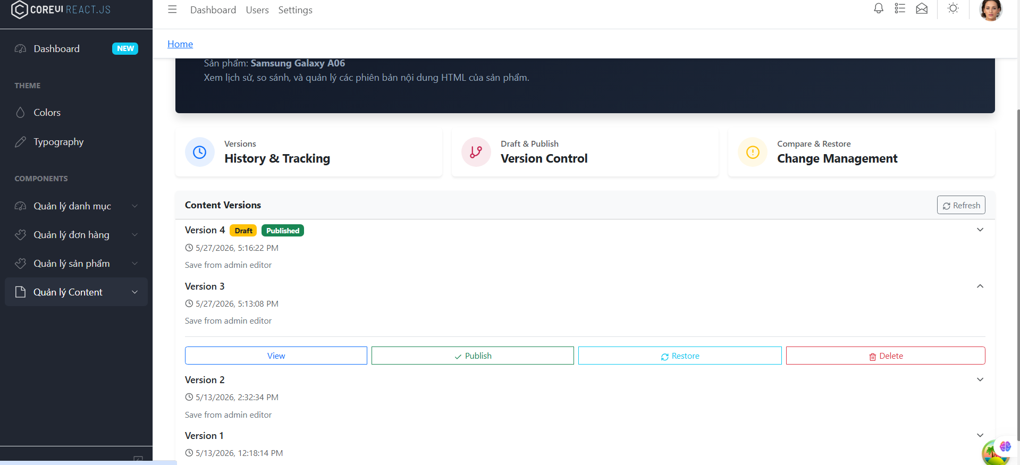Click the Change Management warning icon

point(753,153)
